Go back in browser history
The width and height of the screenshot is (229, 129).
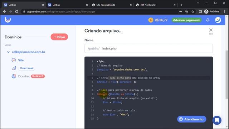5,11
